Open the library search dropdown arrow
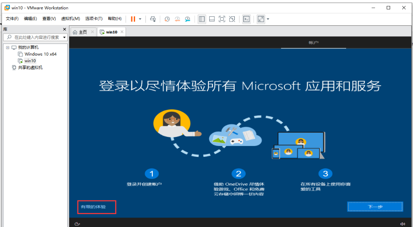Image resolution: width=413 pixels, height=227 pixels. [64, 37]
